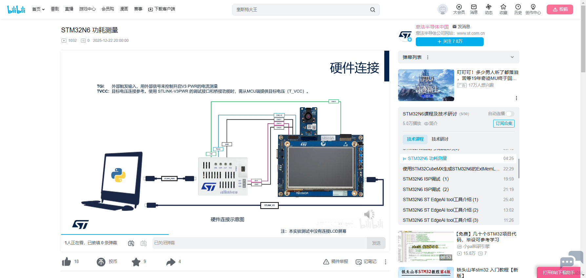Viewport: 586px width, 278px height.
Task: Play 使用STM32CubeMX生成STM32N6的ExtMem episode
Action: tap(458, 169)
